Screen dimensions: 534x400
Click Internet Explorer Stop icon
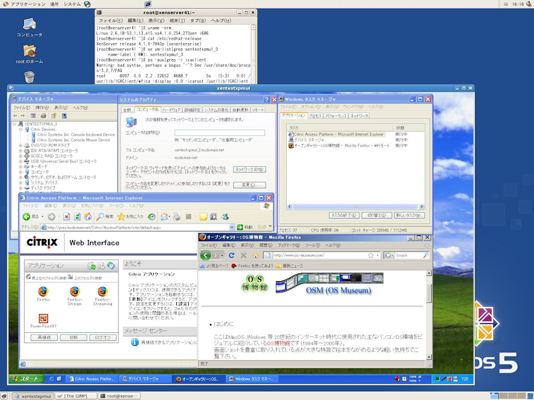(x=67, y=217)
